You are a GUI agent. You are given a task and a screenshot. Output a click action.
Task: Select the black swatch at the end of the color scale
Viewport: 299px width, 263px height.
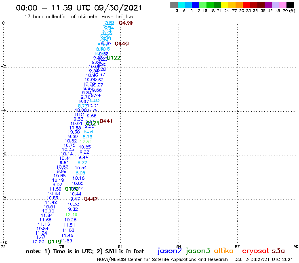[x=290, y=5]
